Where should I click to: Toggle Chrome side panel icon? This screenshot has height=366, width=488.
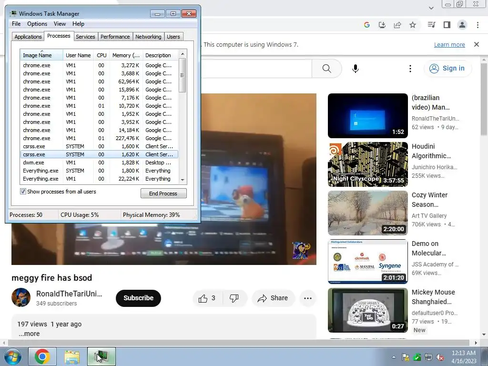[x=447, y=25]
